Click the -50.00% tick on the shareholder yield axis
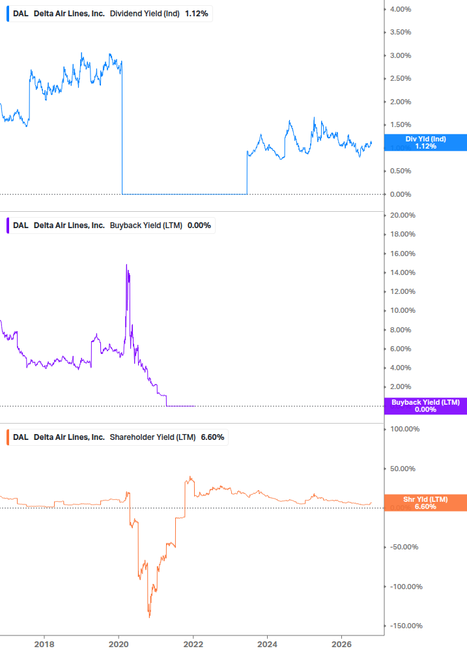Image resolution: width=467 pixels, height=655 pixels. point(404,547)
